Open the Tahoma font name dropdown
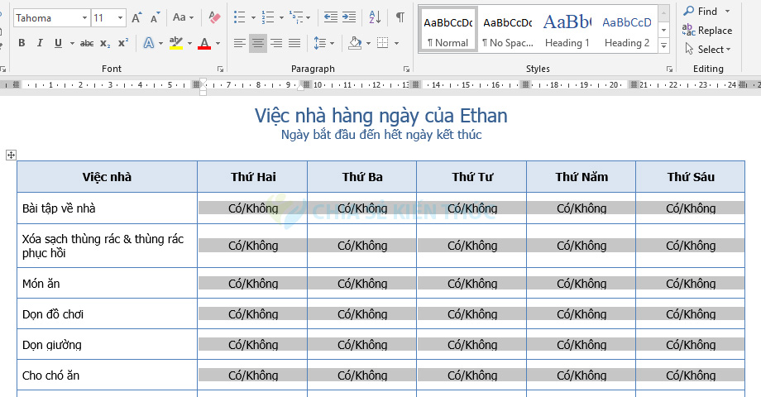The width and height of the screenshot is (761, 397). pos(84,18)
